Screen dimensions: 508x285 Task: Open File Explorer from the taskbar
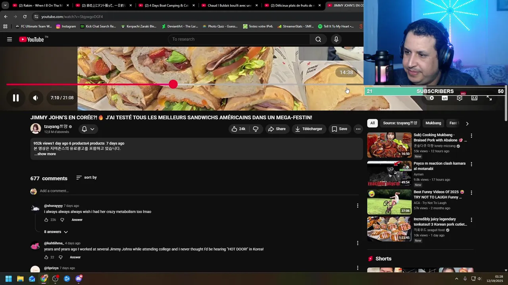(20, 279)
